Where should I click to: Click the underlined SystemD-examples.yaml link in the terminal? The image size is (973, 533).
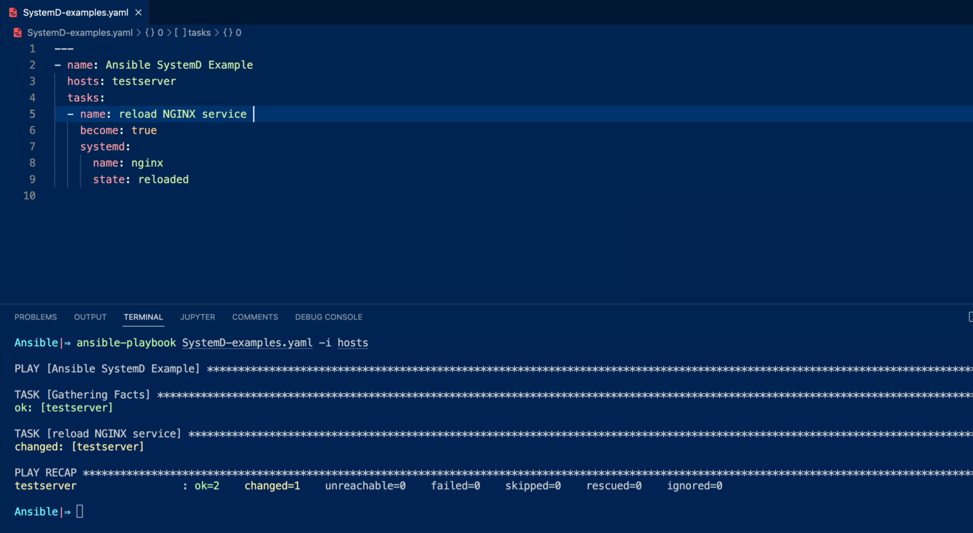(x=247, y=343)
